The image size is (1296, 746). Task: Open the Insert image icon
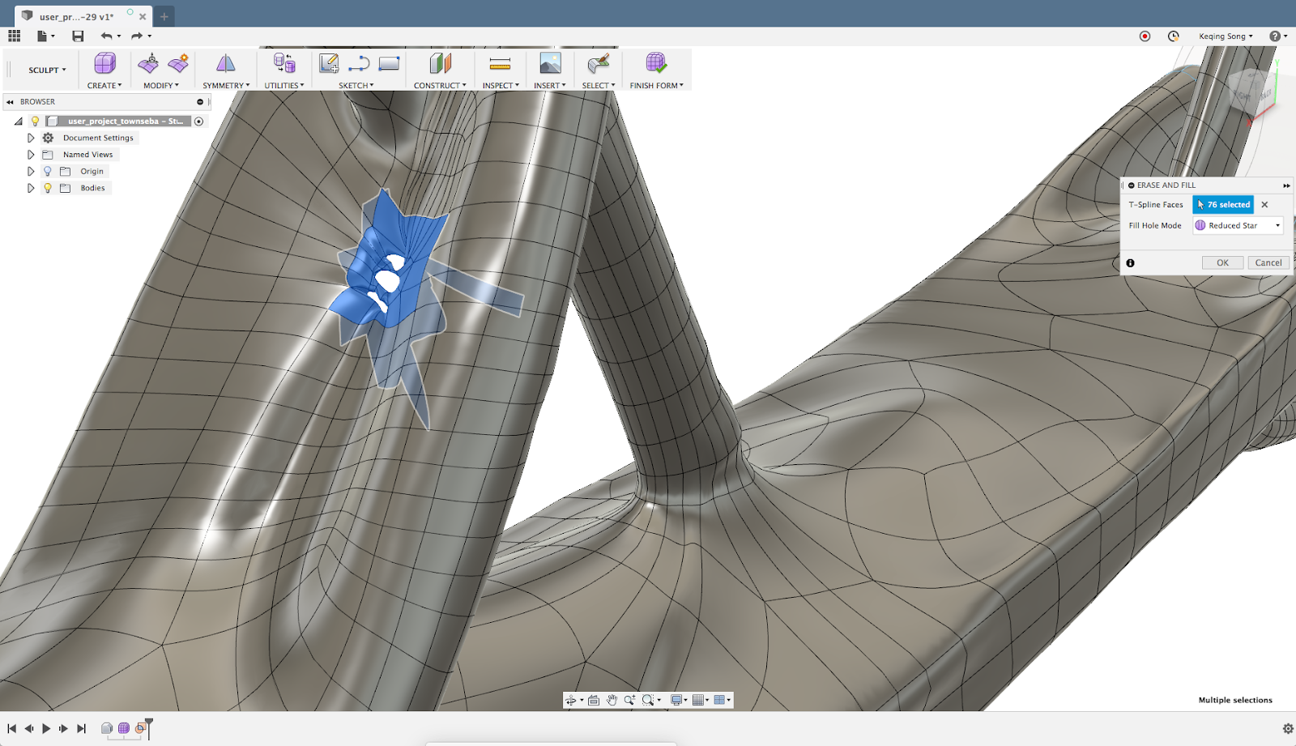coord(550,63)
